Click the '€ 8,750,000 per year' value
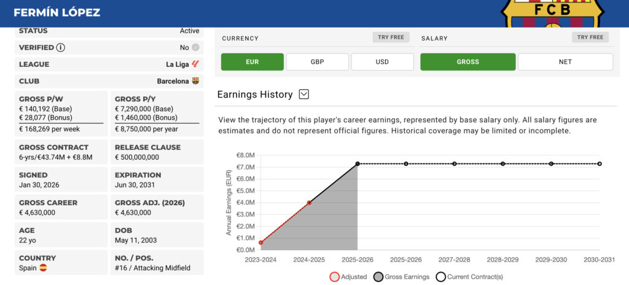This screenshot has width=629, height=285. (x=146, y=129)
